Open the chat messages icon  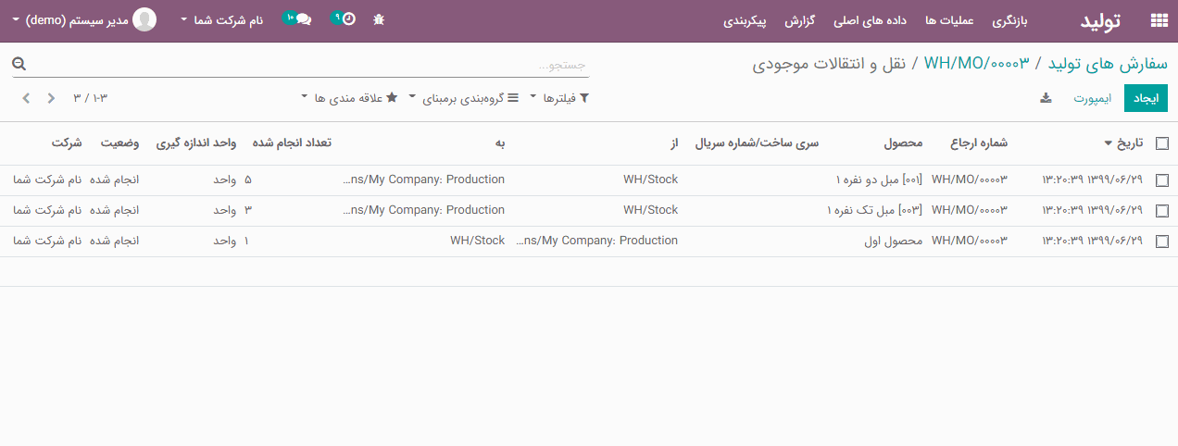(x=302, y=19)
